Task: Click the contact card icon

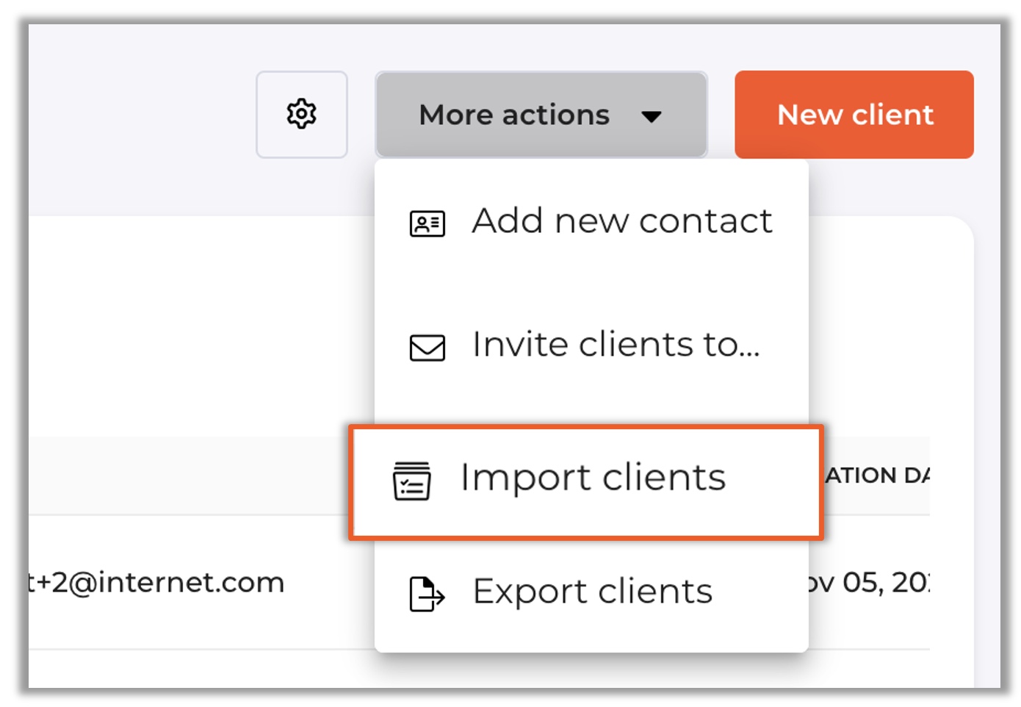Action: tap(427, 223)
